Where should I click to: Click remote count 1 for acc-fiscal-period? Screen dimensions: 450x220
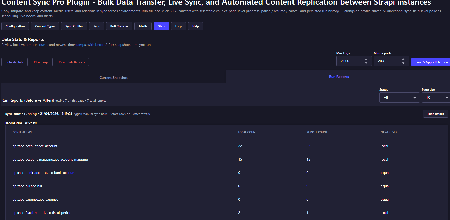[307, 213]
